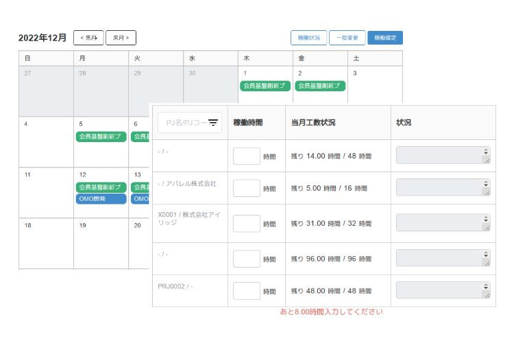Click hours input in the 残り 96.00 row
Screen dimensions: 516x337
(247, 259)
